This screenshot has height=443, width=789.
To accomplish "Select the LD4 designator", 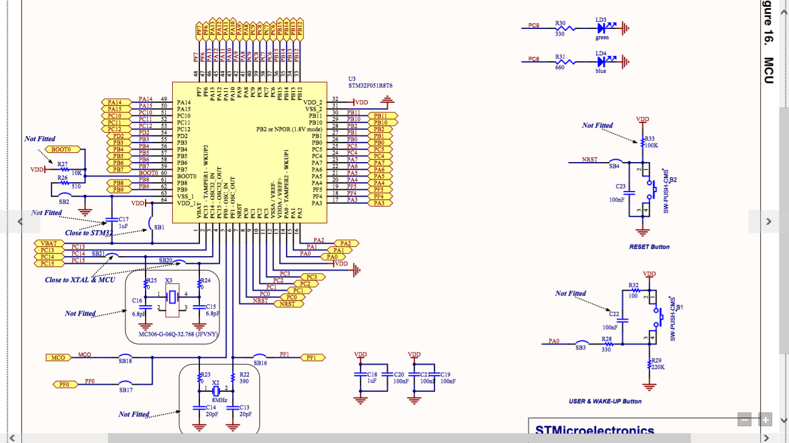I will tap(601, 53).
